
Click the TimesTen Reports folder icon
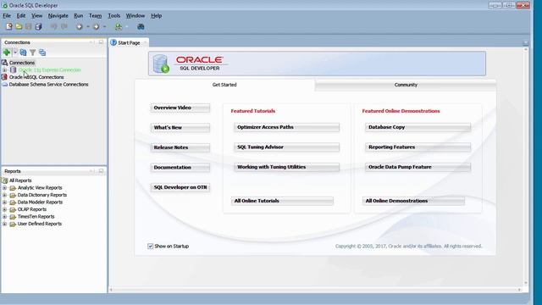[x=13, y=217]
